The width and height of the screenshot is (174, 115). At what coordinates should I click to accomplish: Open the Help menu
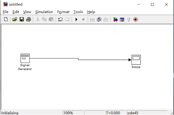(91, 12)
